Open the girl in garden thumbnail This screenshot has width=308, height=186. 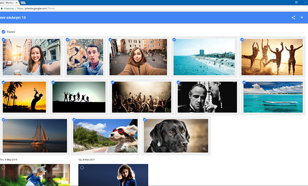coord(35,176)
